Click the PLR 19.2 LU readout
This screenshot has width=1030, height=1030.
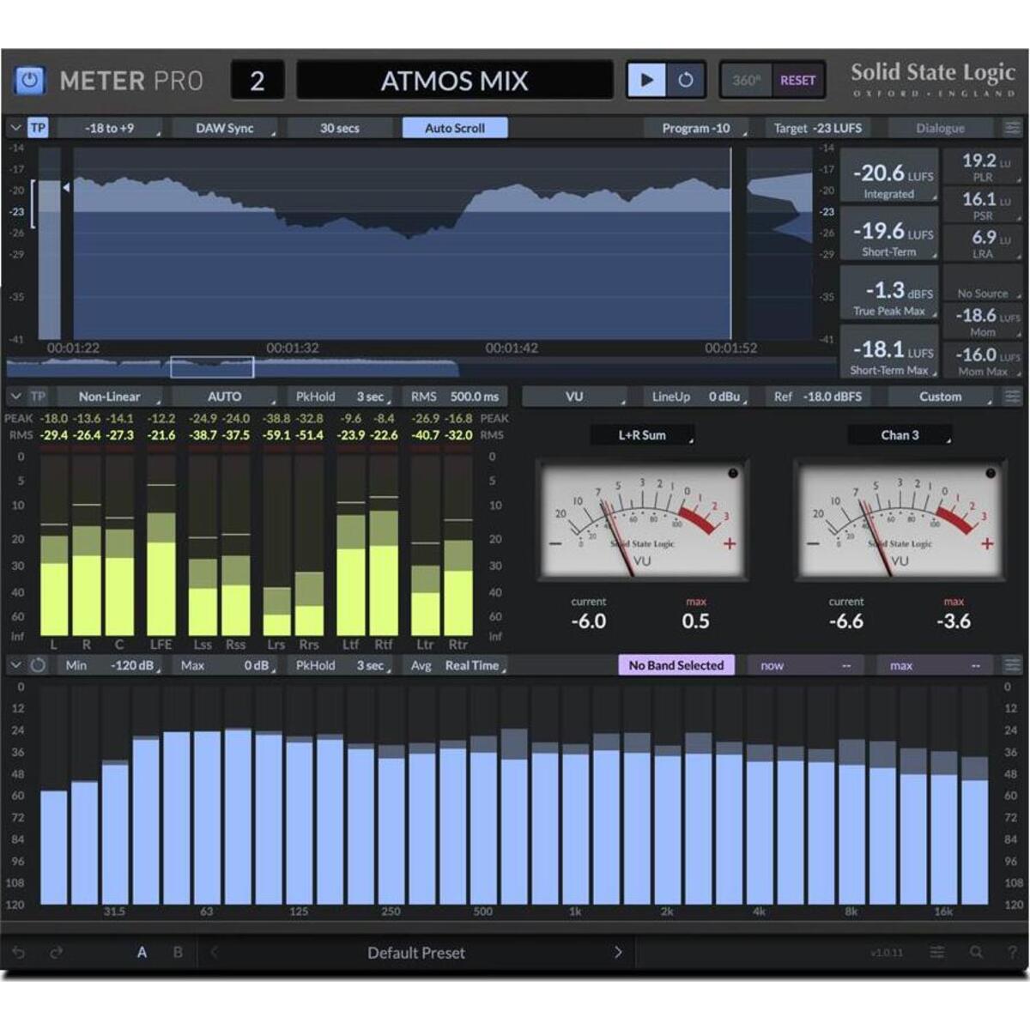pos(984,167)
